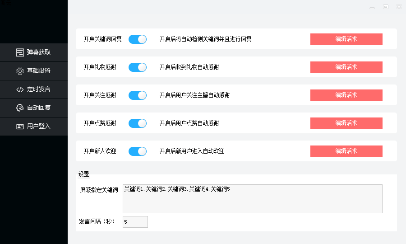This screenshot has width=406, height=244.
Task: Select the 用户登入 menu label
Action: click(x=39, y=127)
